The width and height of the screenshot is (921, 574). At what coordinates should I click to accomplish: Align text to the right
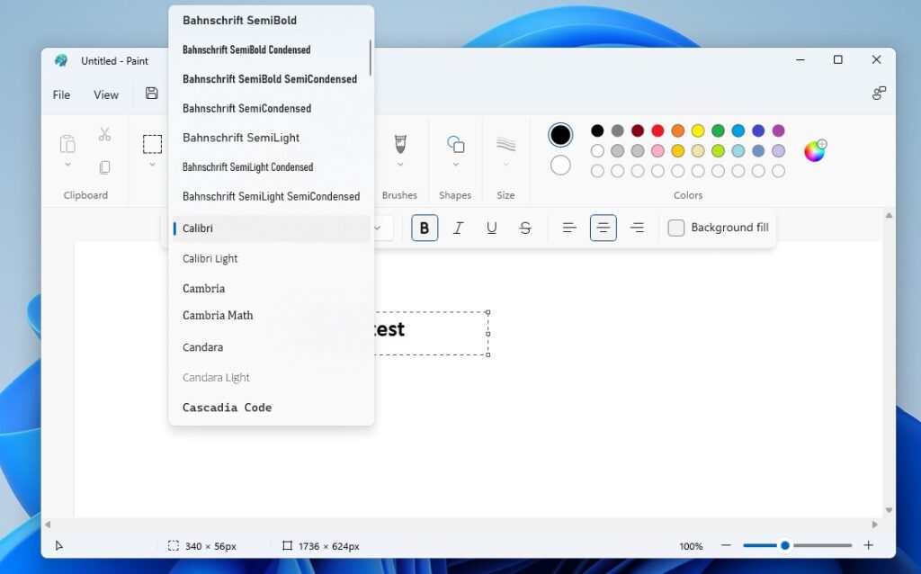[637, 229]
